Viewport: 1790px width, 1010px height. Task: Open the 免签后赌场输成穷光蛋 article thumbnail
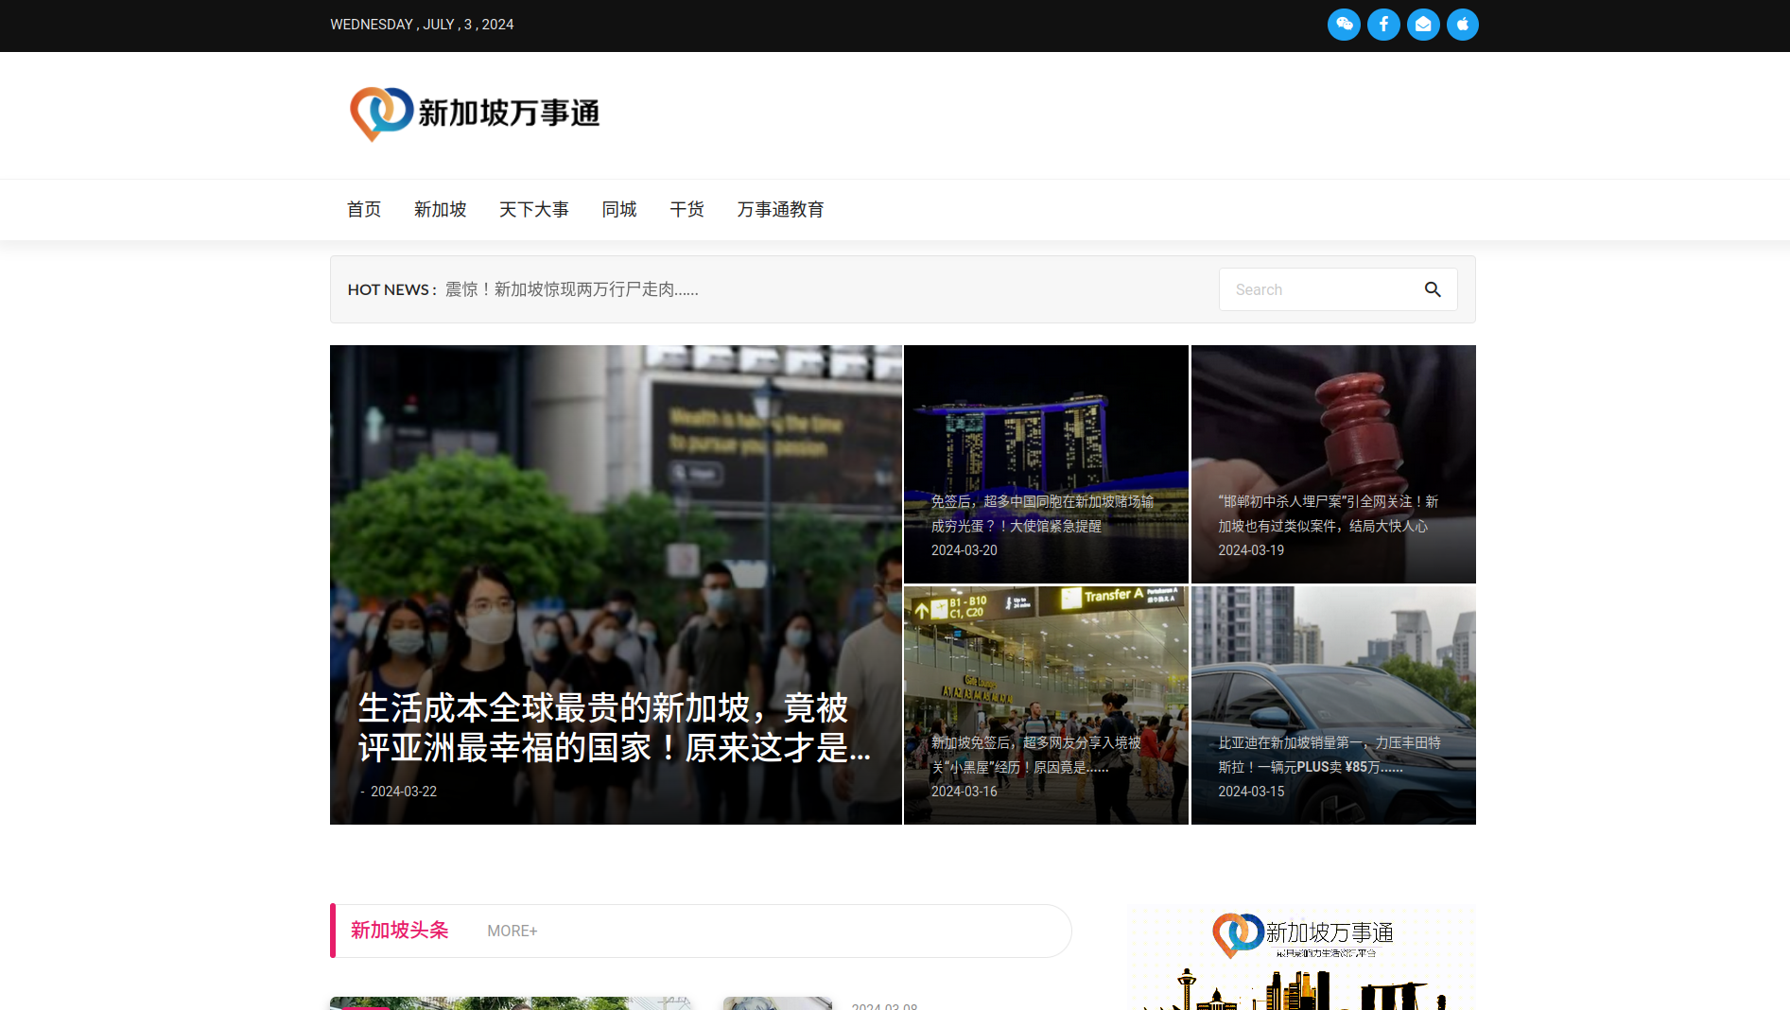tap(1045, 463)
